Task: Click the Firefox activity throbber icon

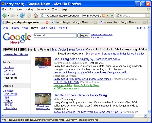Action: tap(148, 9)
